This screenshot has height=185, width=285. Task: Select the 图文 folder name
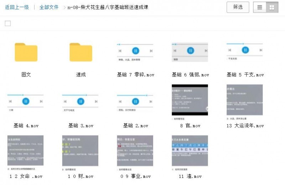click(26, 74)
